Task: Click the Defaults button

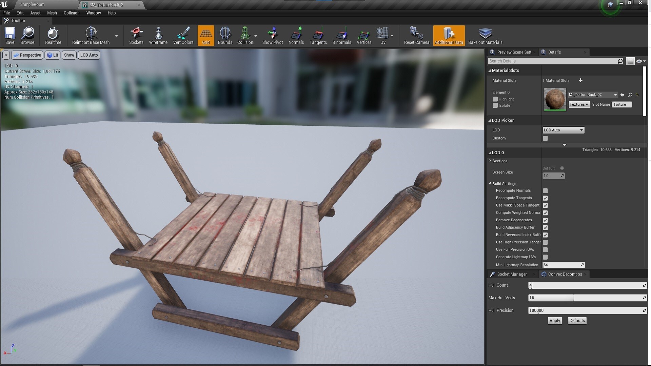Action: (x=577, y=321)
